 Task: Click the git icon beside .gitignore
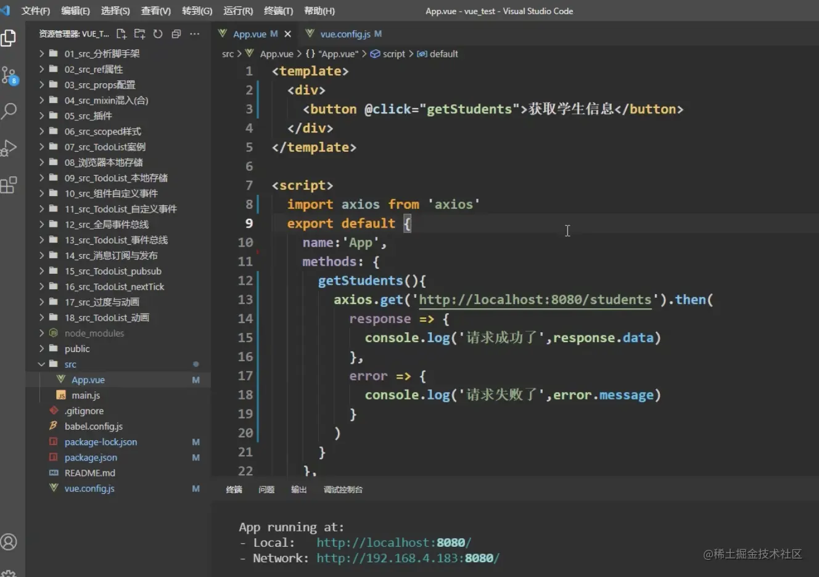(x=54, y=411)
